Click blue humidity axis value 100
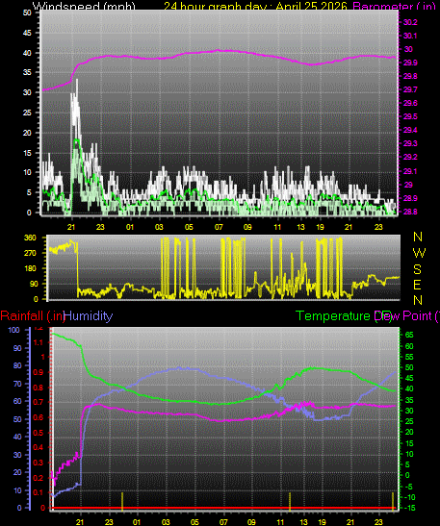This screenshot has width=440, height=526. (x=13, y=330)
